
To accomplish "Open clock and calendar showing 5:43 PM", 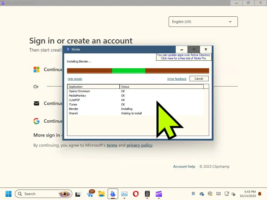I will [x=248, y=194].
